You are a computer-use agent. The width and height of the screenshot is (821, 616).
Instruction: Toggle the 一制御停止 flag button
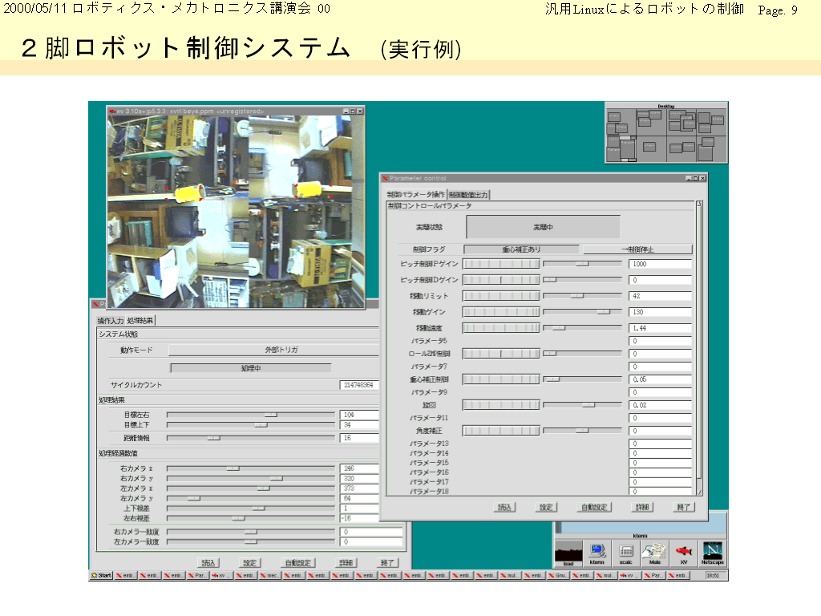(637, 249)
